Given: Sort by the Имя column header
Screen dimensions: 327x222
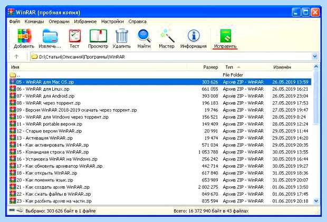Looking at the screenshot, I should coord(15,67).
